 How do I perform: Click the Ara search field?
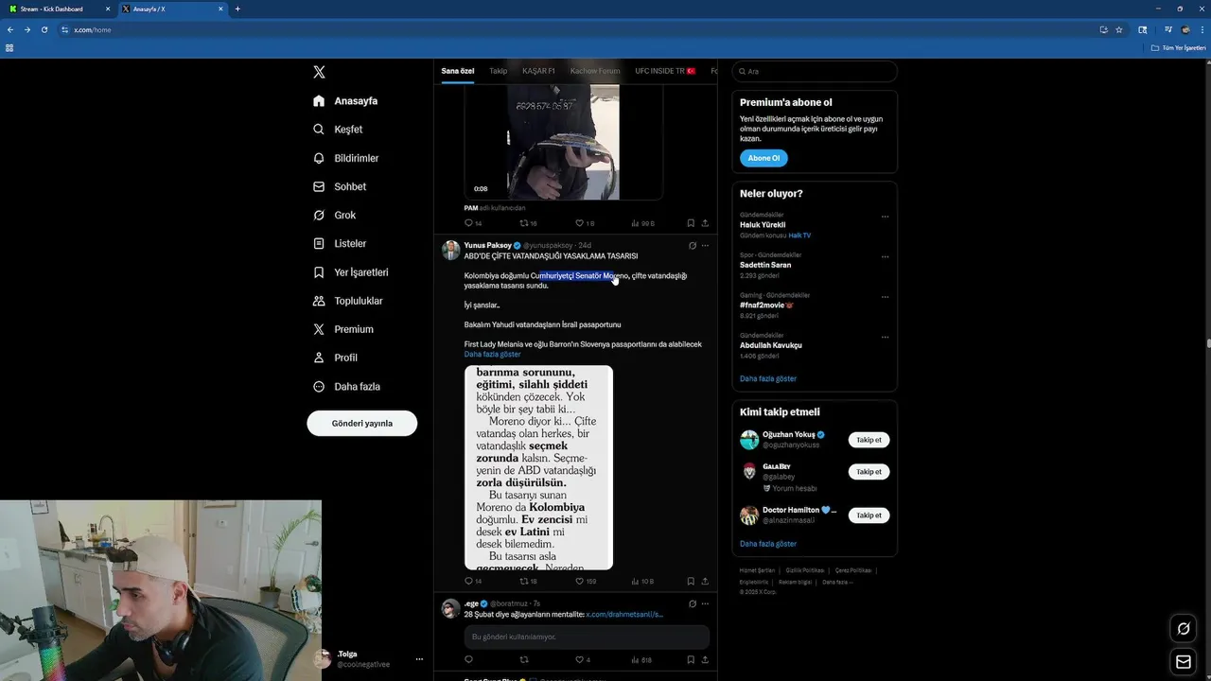pyautogui.click(x=815, y=71)
